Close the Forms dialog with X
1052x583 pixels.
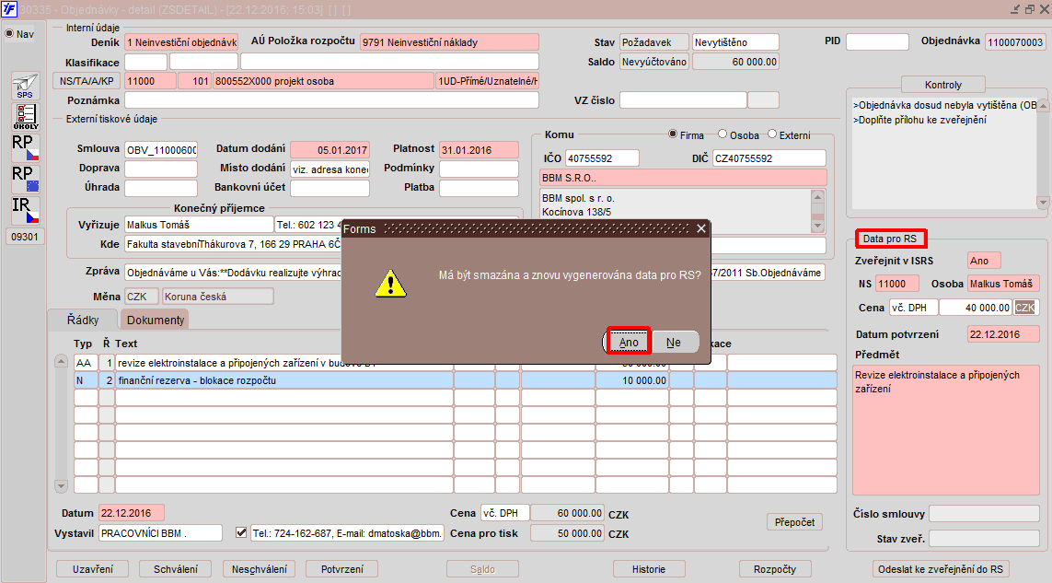[701, 229]
